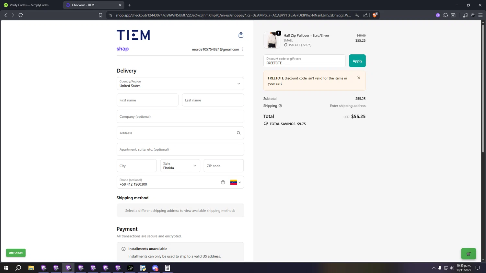
Task: Click the City field
Action: (137, 166)
